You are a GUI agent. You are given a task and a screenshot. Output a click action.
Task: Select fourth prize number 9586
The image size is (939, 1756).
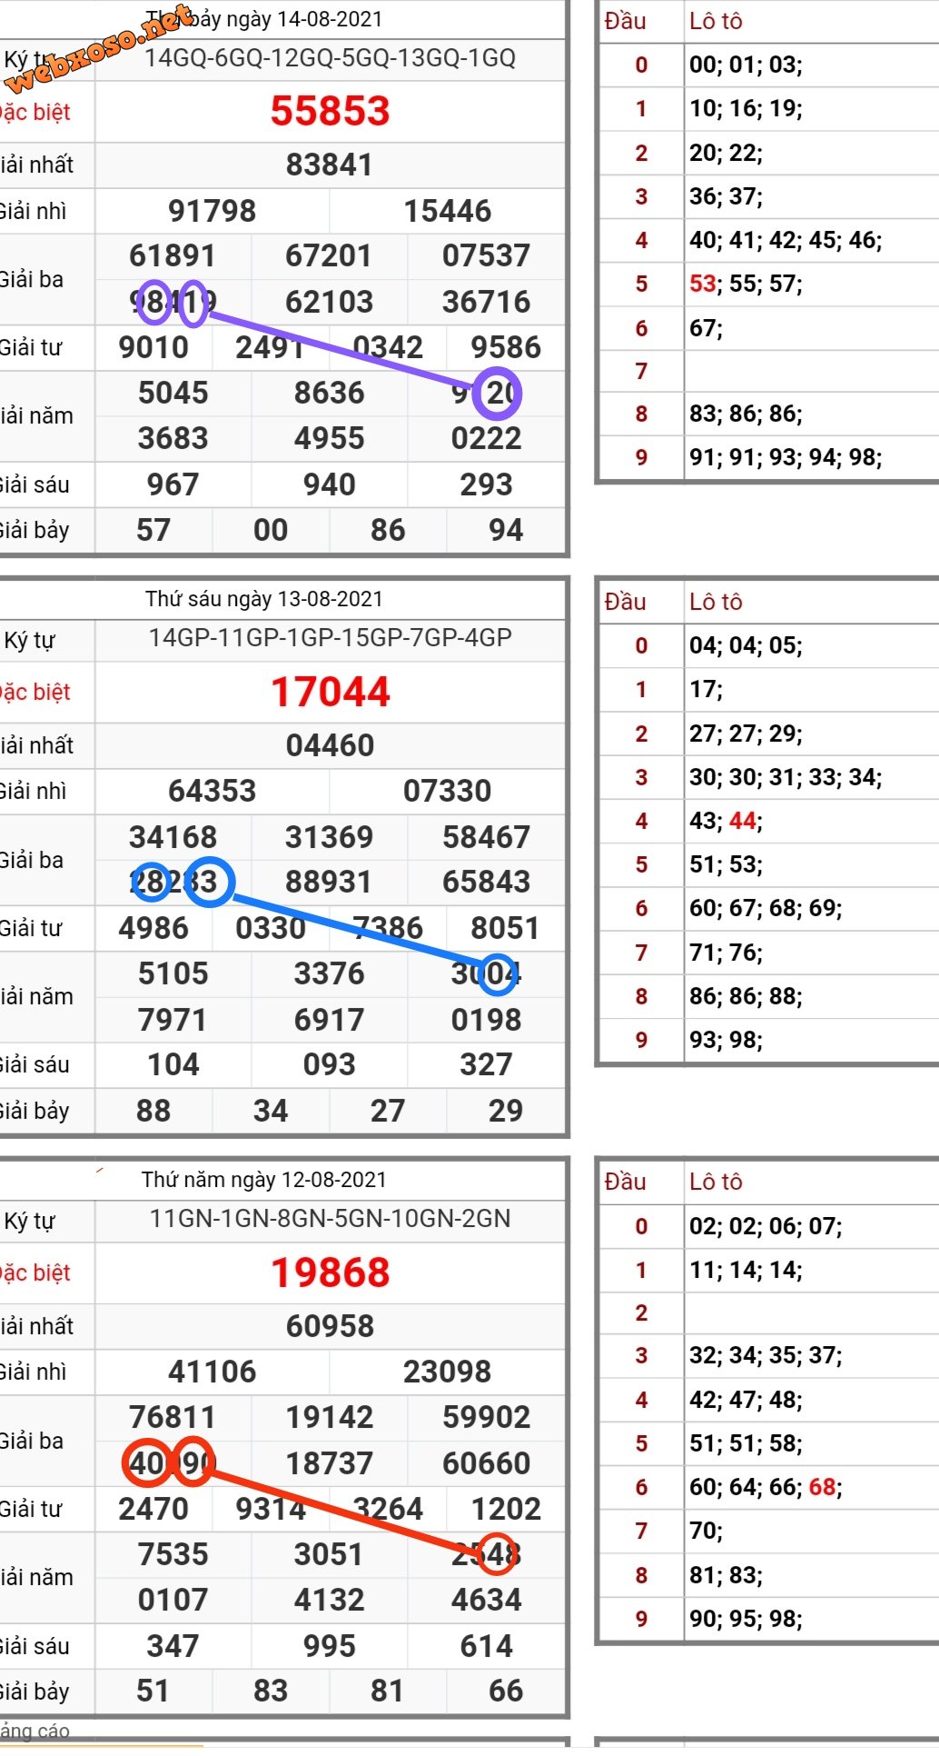506,346
